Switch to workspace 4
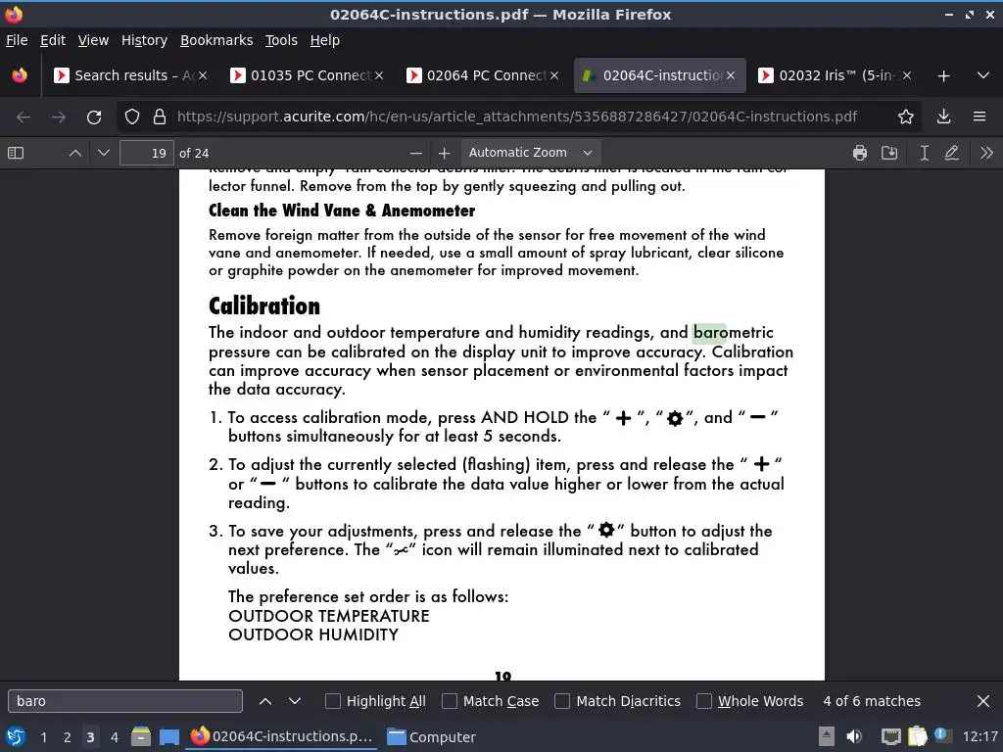The height and width of the screenshot is (752, 1003). point(114,737)
